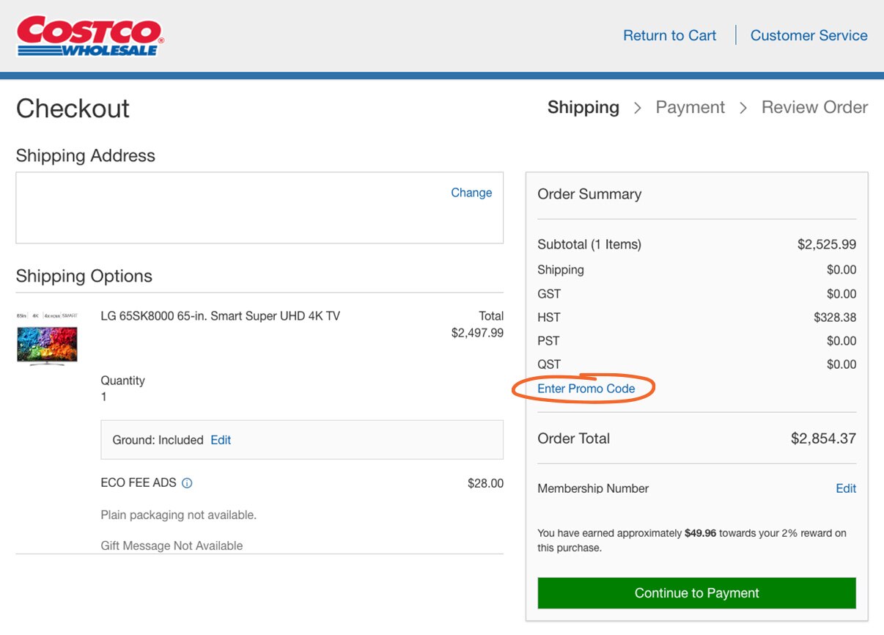Click the Order Summary heading
Viewport: 884px width, 635px height.
[589, 194]
